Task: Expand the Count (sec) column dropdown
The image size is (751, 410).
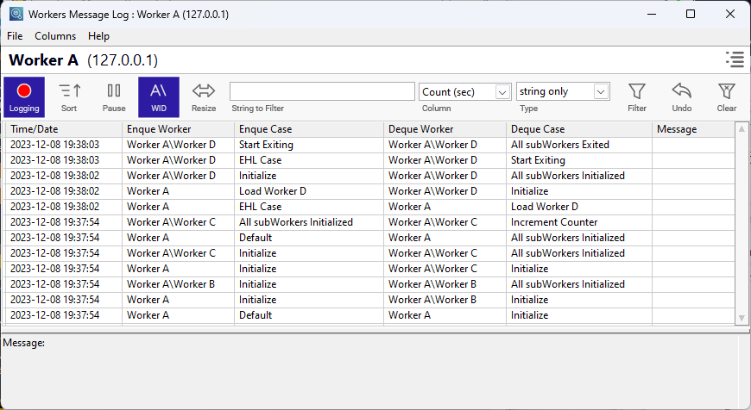Action: click(x=503, y=92)
